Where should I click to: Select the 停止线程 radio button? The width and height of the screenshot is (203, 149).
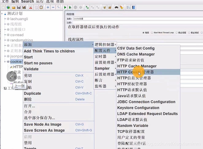[176, 33]
